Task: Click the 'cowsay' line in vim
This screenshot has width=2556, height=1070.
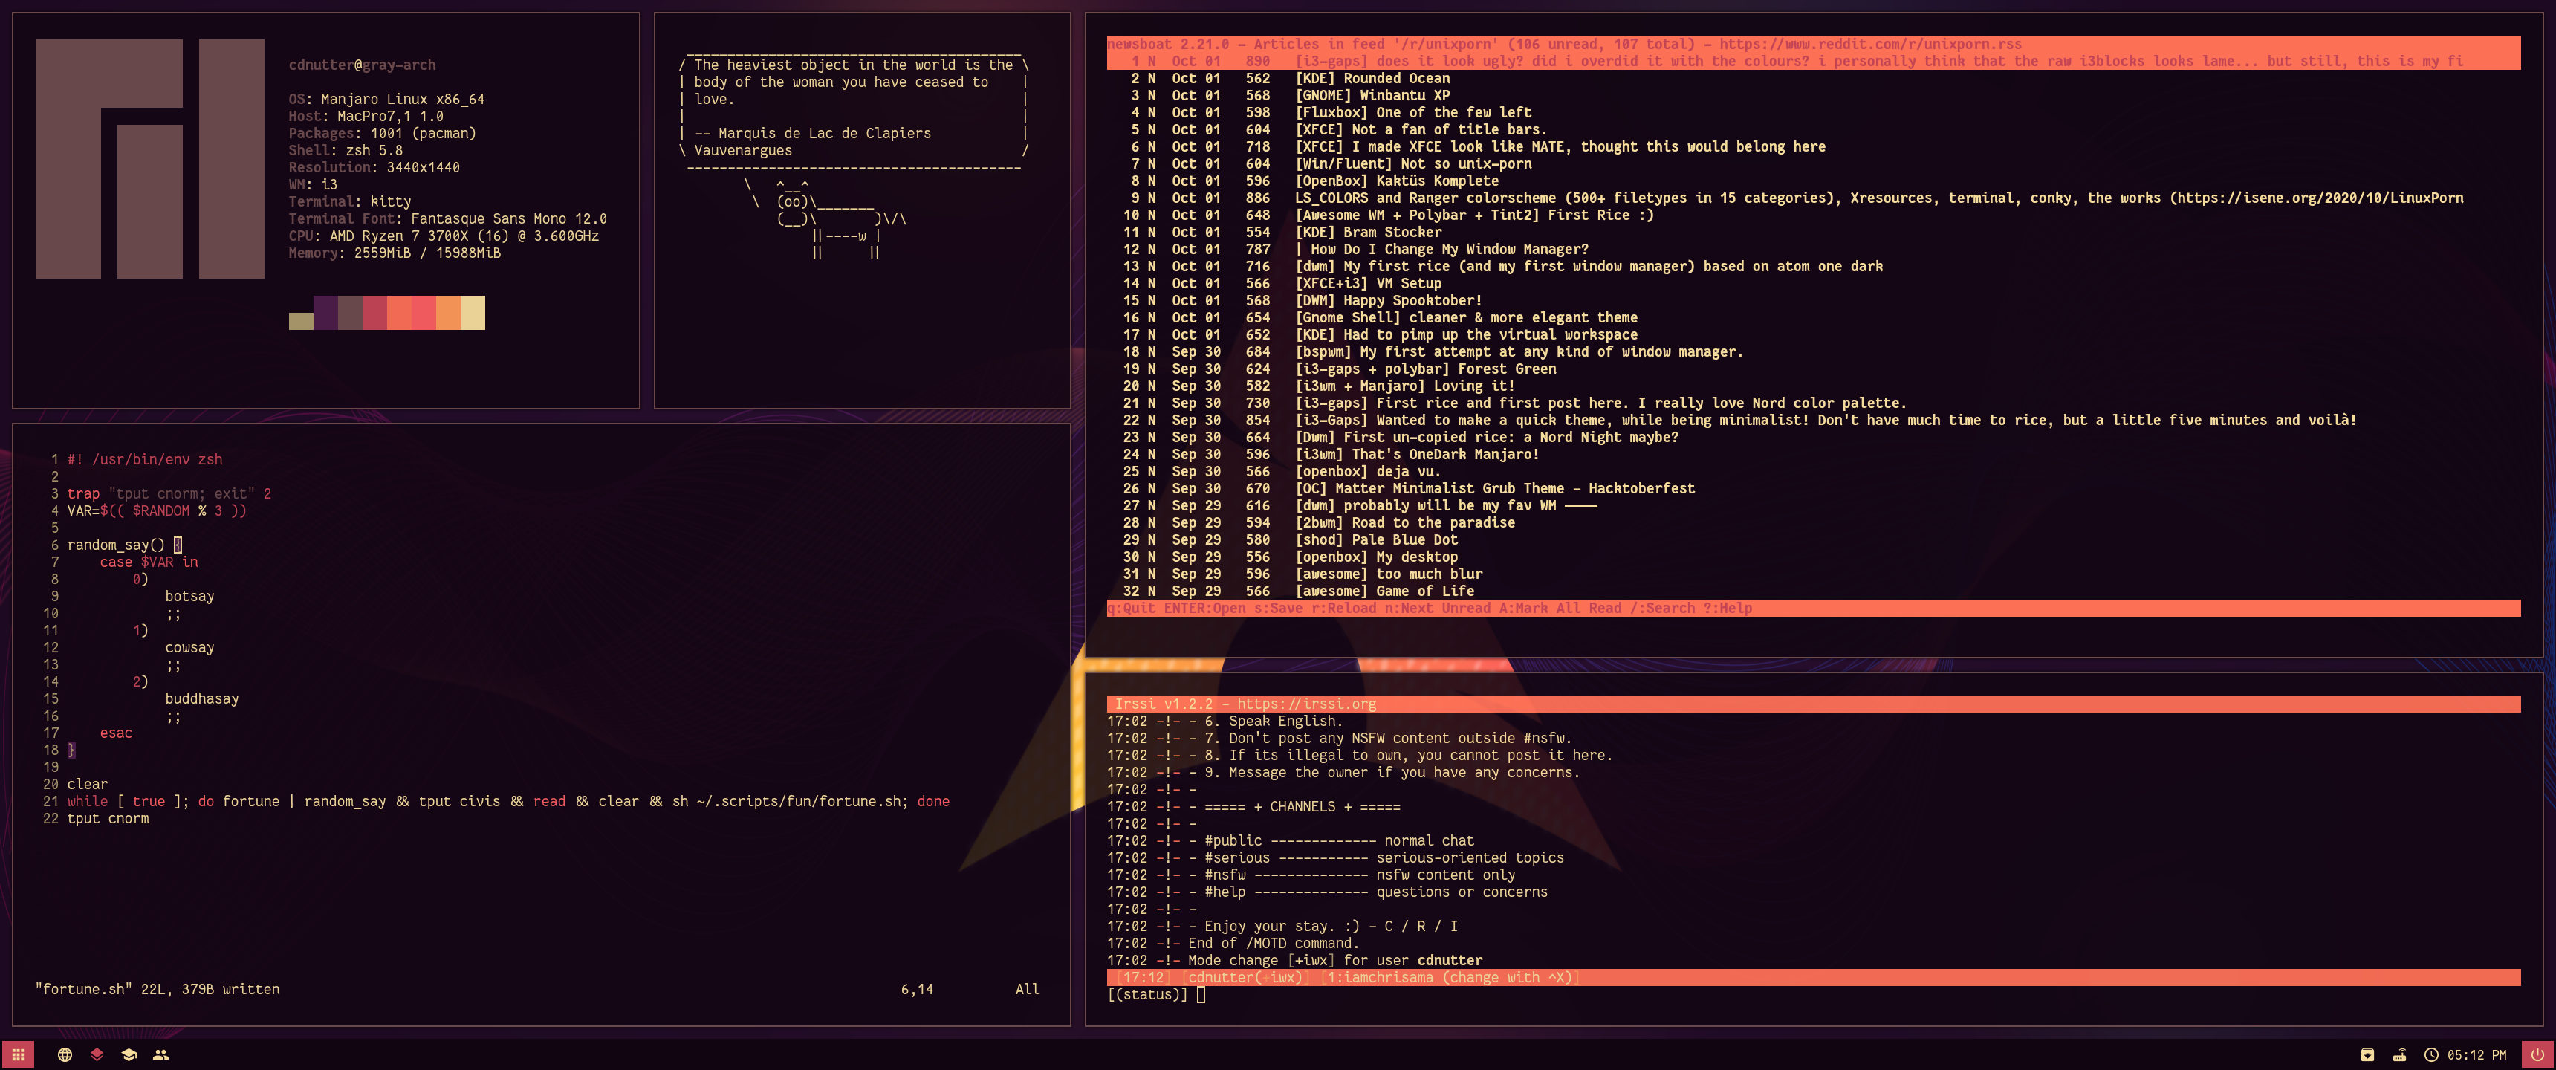Action: [189, 648]
